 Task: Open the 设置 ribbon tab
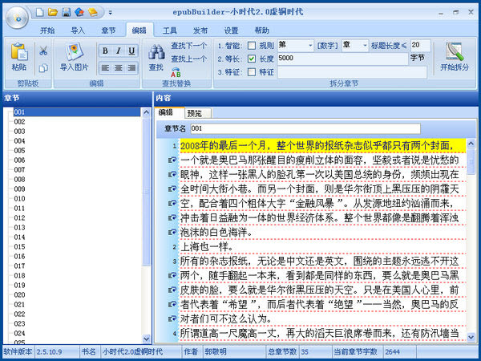click(x=232, y=30)
